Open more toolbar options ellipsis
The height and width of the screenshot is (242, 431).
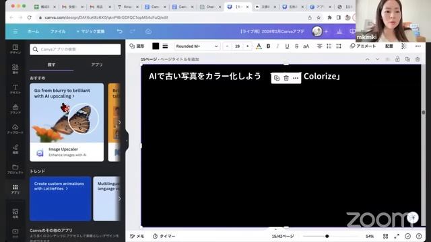pos(418,46)
